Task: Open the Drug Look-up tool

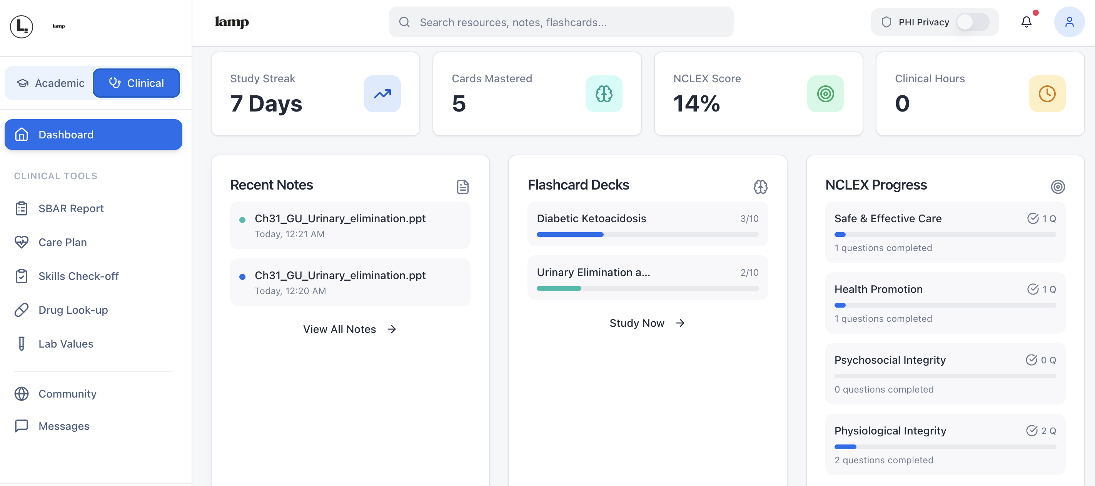Action: [73, 310]
